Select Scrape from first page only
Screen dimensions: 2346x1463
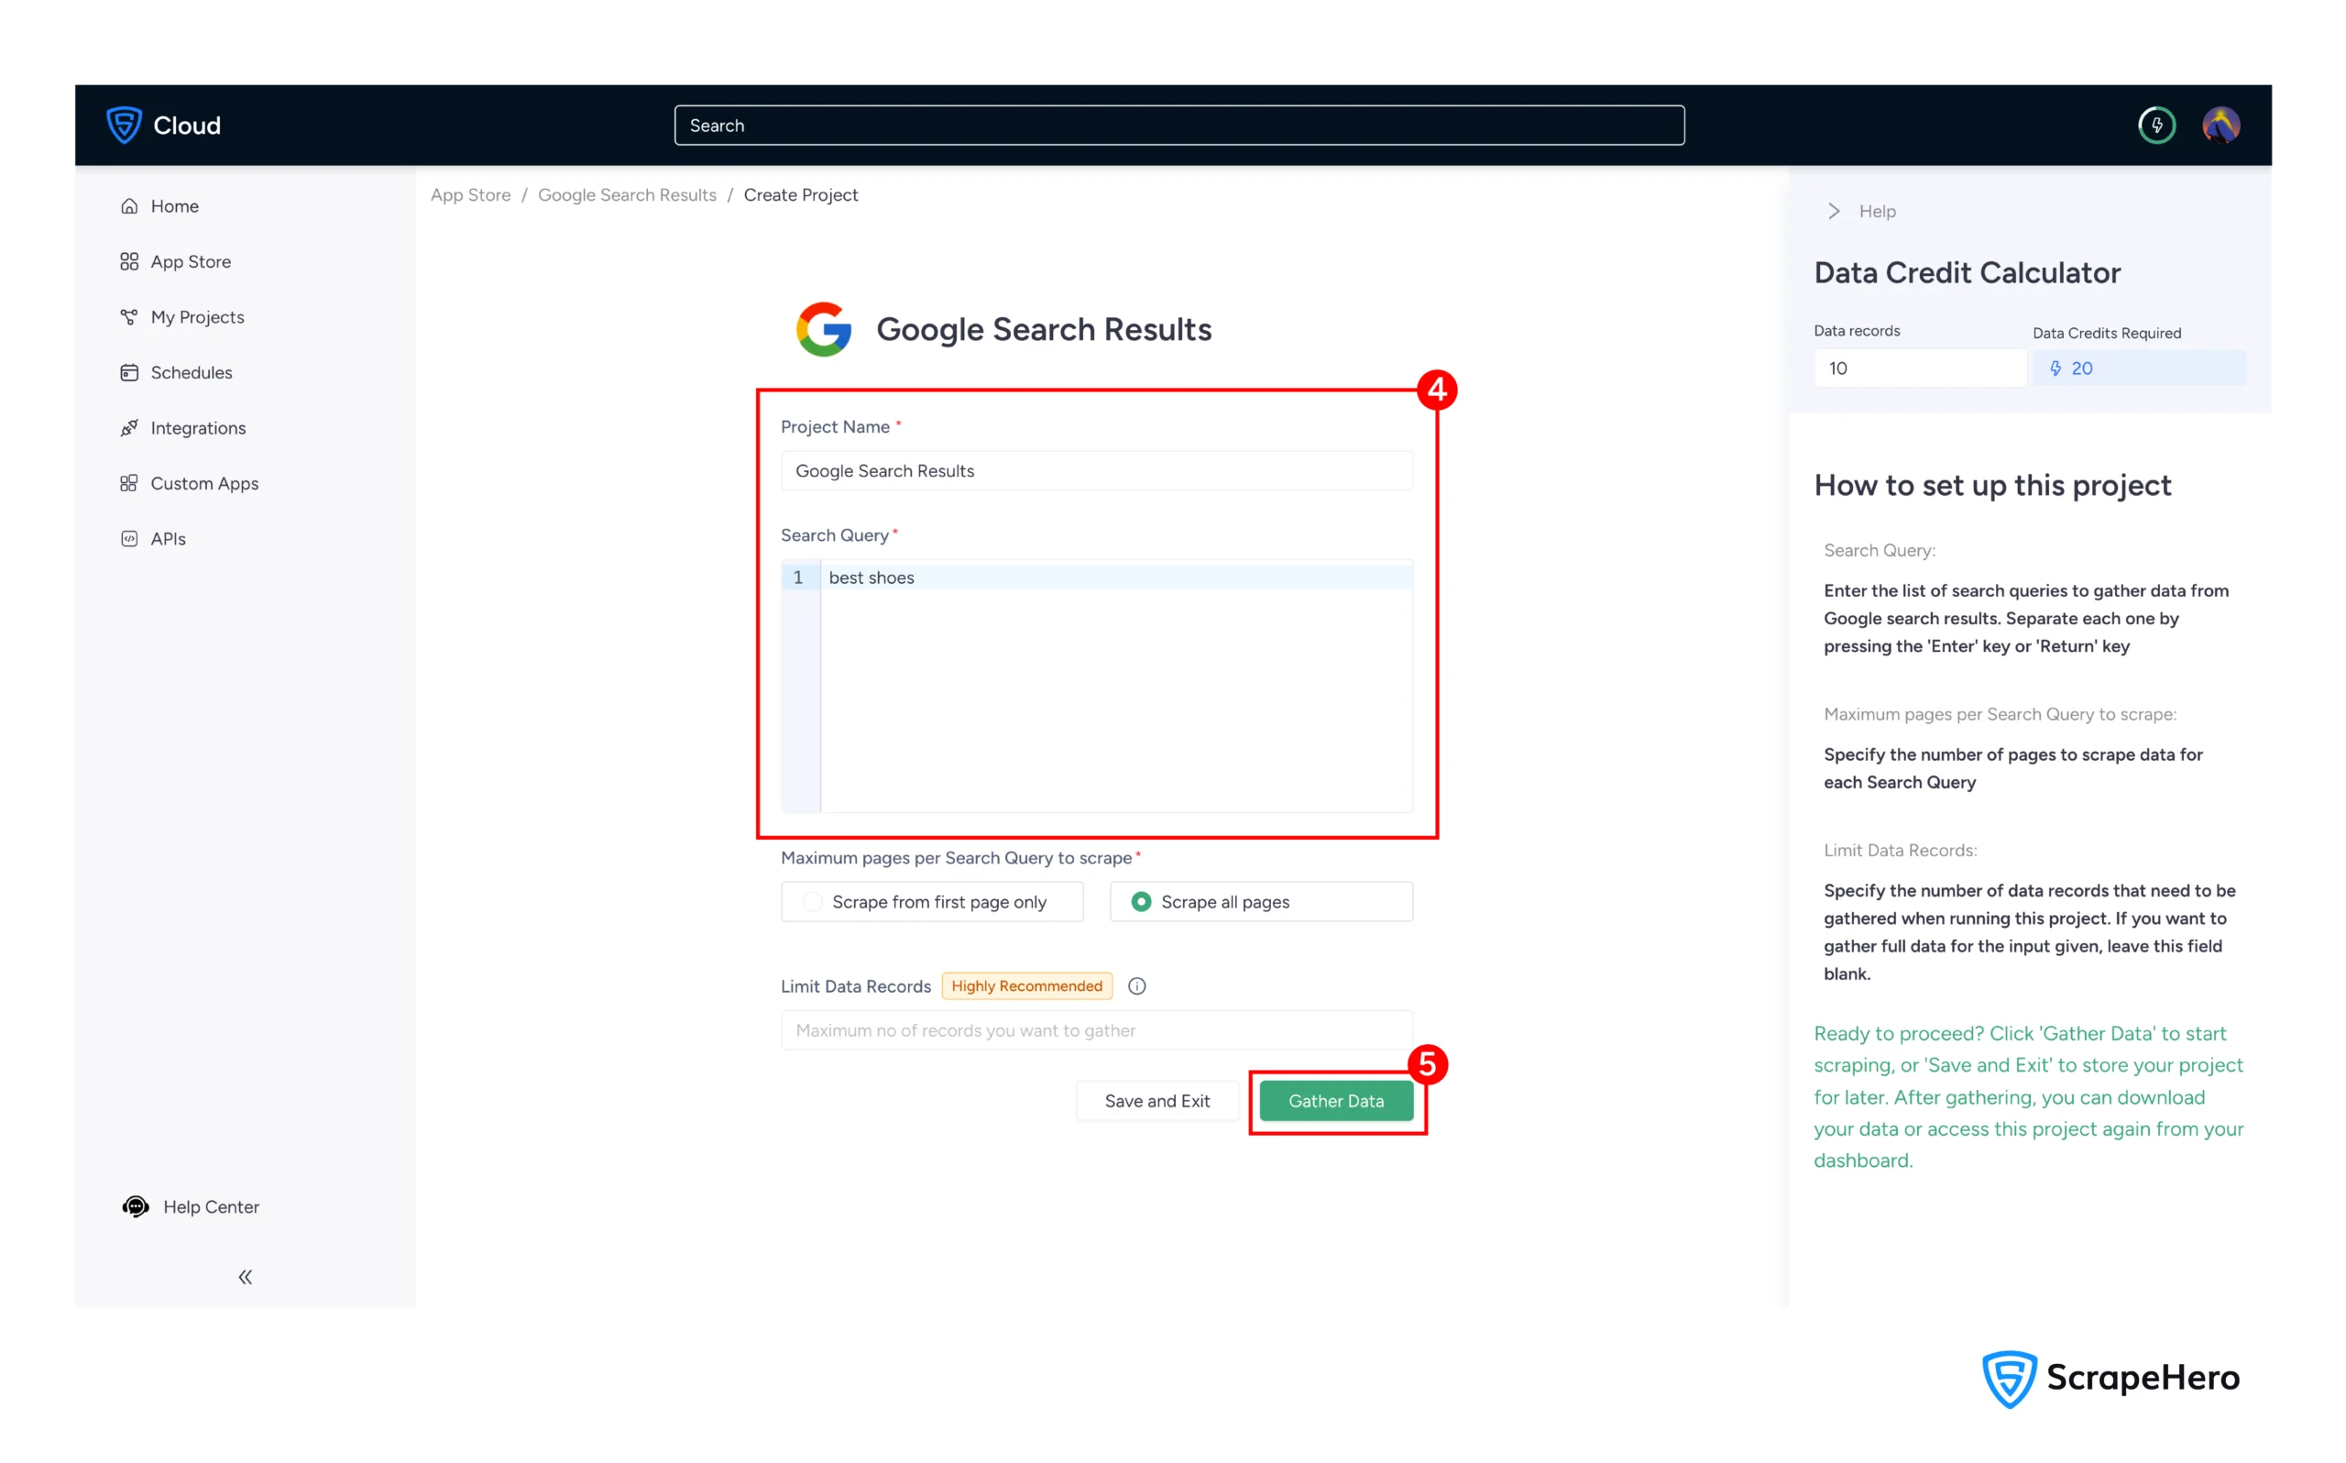(812, 902)
